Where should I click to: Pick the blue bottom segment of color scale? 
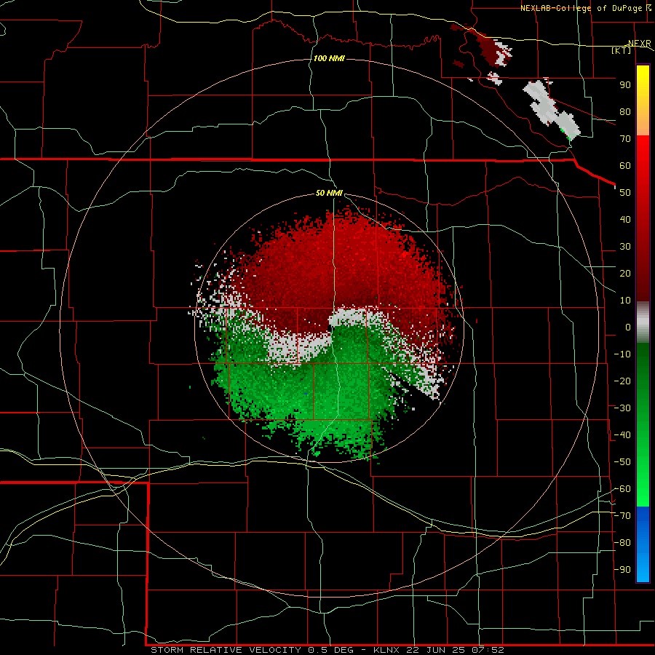[643, 544]
